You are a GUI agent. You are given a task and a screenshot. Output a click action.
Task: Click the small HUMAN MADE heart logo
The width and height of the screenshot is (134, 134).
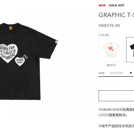(x=20, y=61)
